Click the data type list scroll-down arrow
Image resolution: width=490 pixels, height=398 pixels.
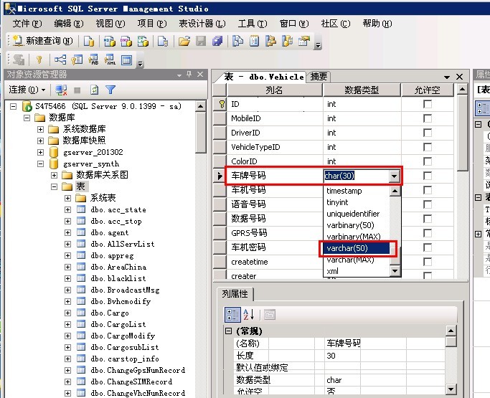[x=394, y=271]
